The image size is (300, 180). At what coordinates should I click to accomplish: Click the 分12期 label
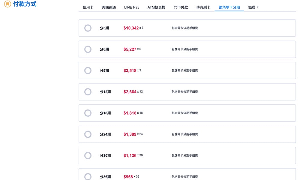(105, 91)
